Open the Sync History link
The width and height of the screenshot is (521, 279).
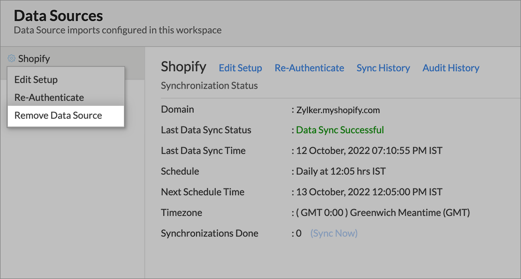click(383, 68)
